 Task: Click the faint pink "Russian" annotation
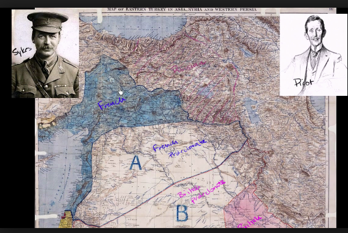tap(188, 67)
